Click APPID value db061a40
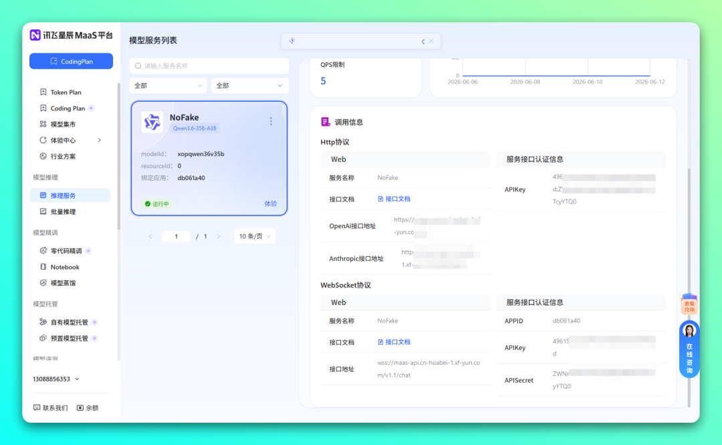This screenshot has height=445, width=722. pos(566,321)
